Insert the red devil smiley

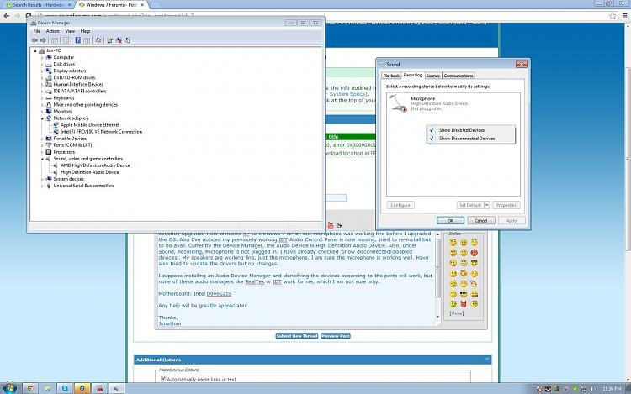pos(464,304)
